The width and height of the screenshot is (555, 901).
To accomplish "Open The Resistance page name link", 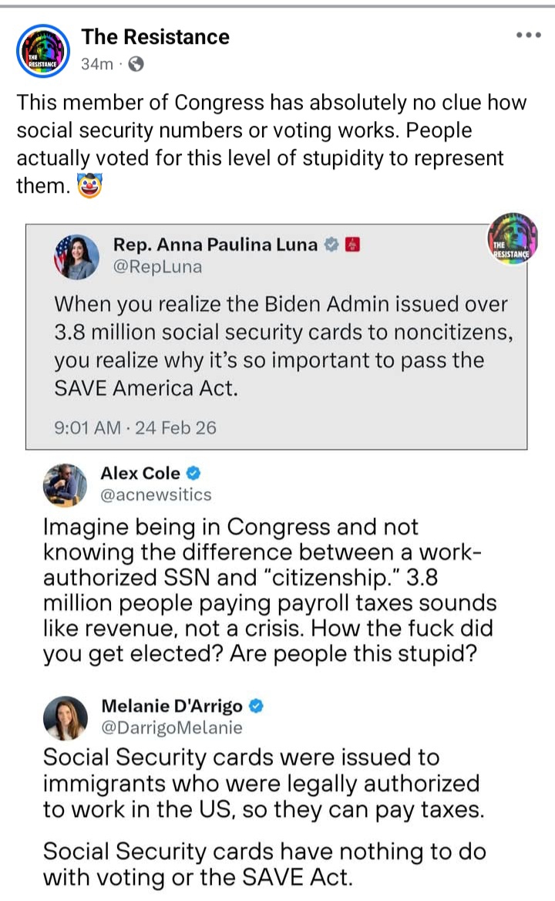I will [155, 37].
